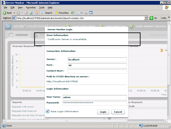Open the Favorites menu
Screen dimensions: 171x129
(31, 8)
